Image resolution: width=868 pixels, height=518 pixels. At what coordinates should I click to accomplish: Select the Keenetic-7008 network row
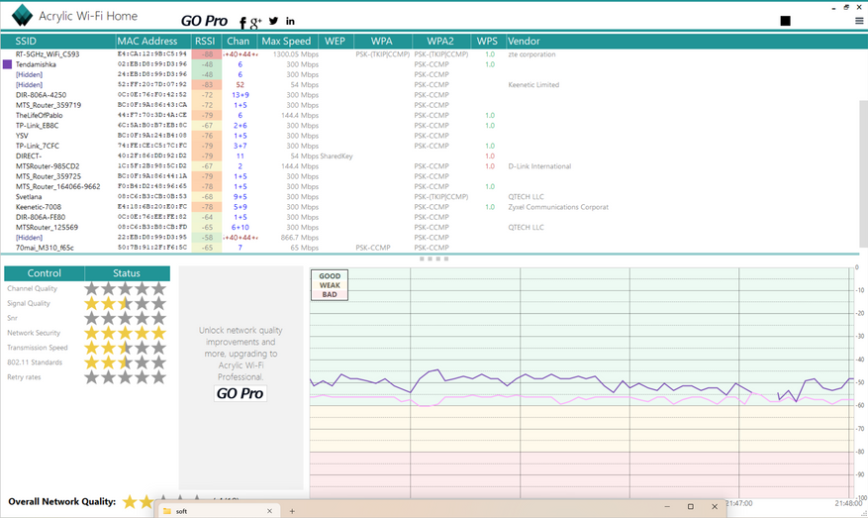pos(41,207)
